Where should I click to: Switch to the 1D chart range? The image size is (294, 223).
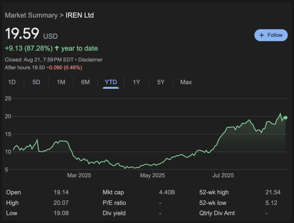12,82
